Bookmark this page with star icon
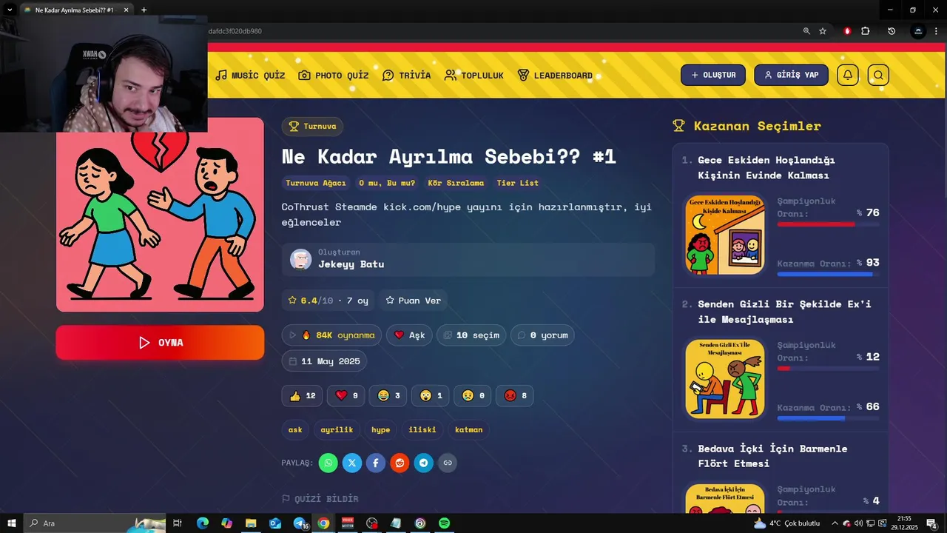Screen dimensions: 947x533 (x=823, y=31)
